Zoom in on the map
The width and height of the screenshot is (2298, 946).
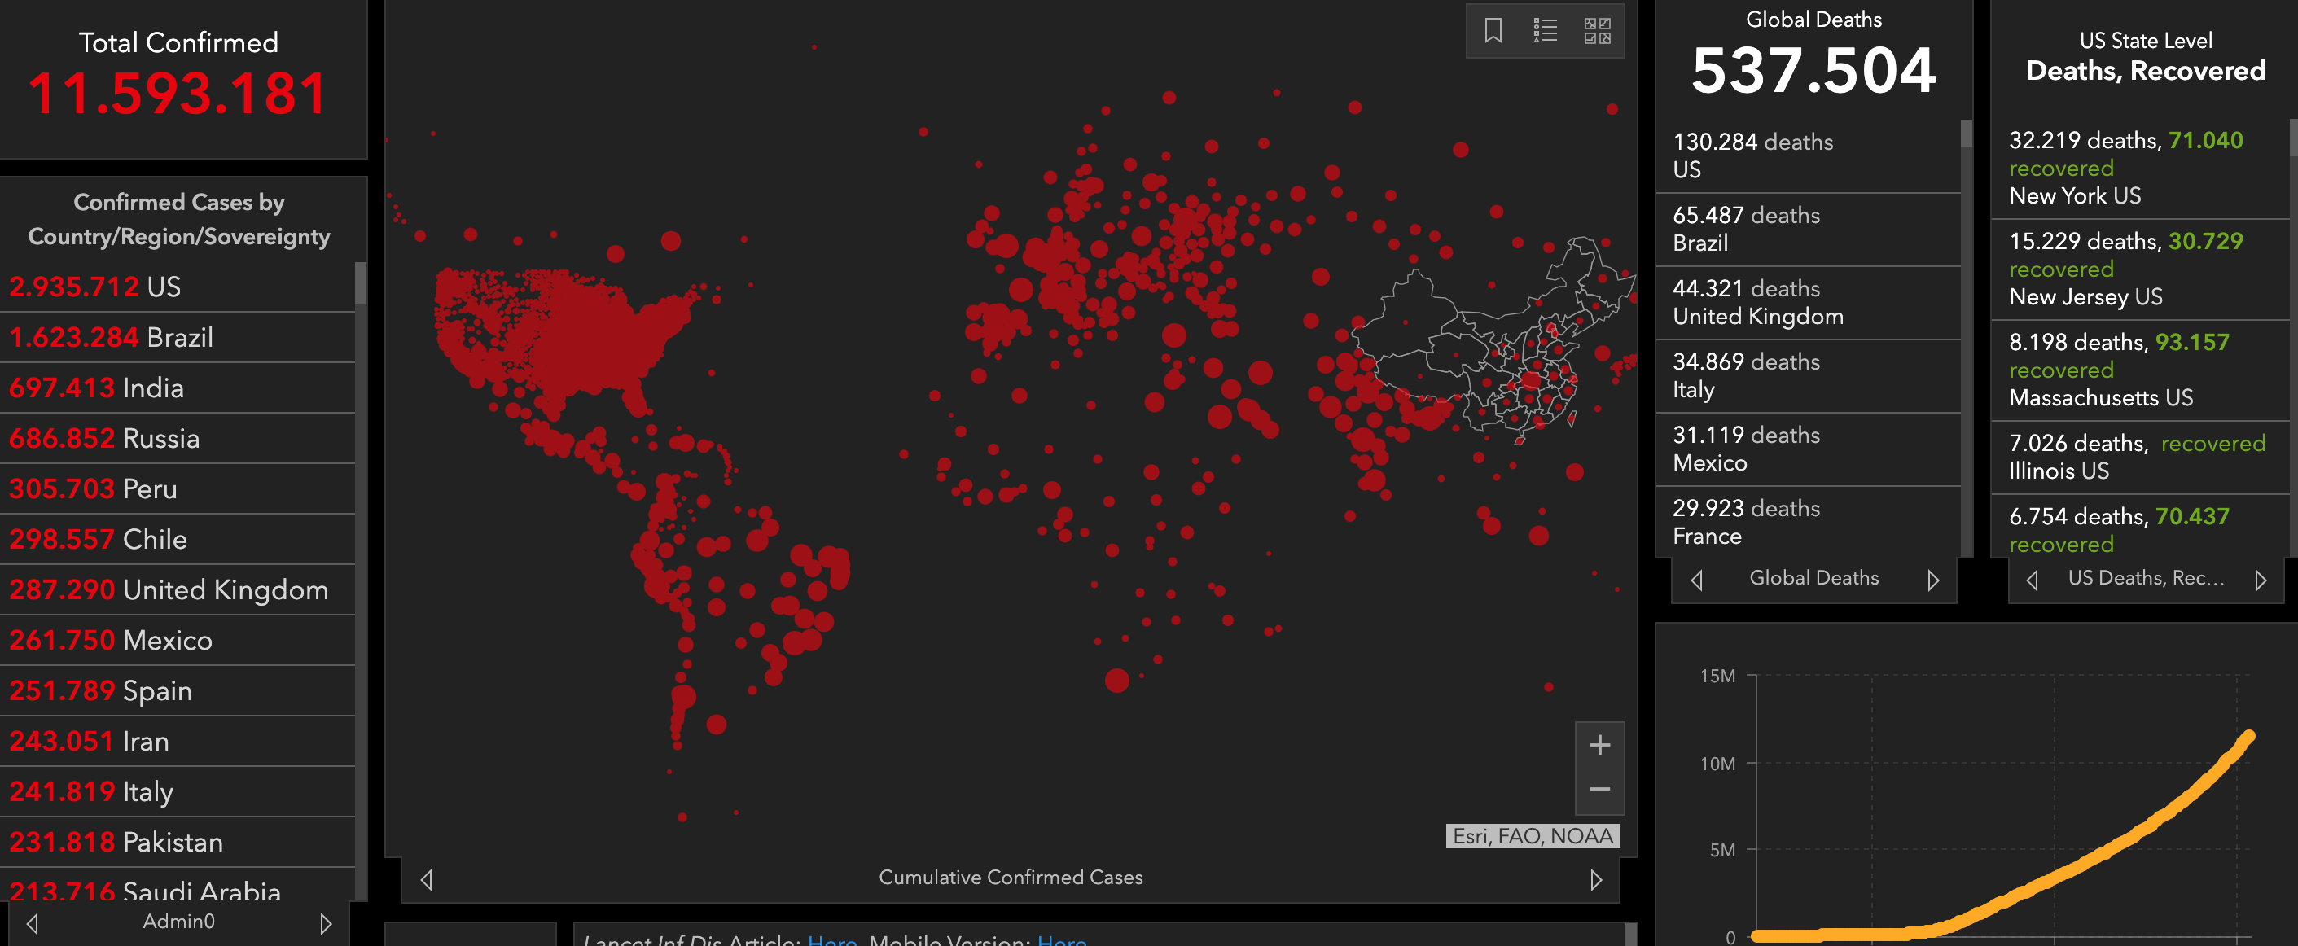[1599, 746]
